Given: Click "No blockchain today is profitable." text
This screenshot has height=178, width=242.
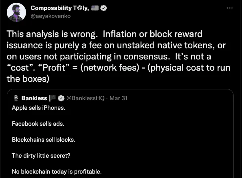Looking at the screenshot, I should [x=57, y=172].
